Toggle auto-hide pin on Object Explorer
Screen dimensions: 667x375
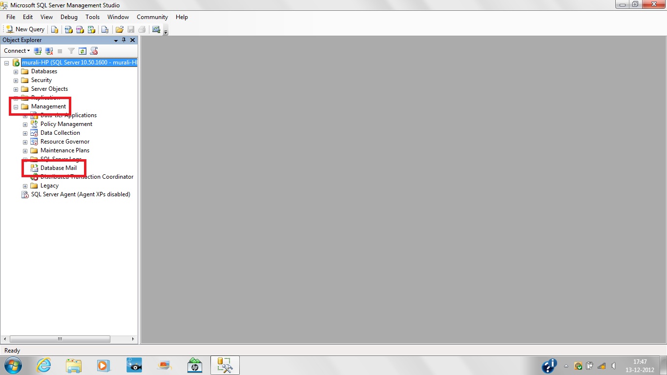[124, 40]
